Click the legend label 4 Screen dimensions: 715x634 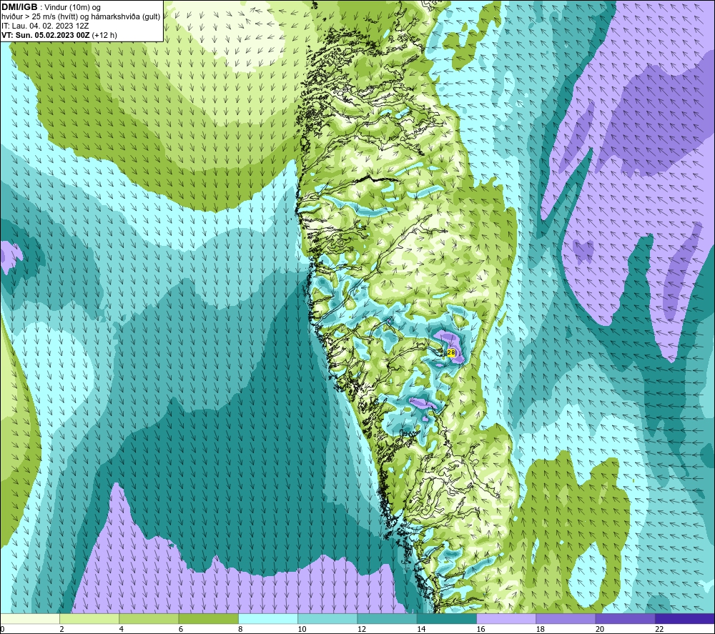click(x=122, y=629)
